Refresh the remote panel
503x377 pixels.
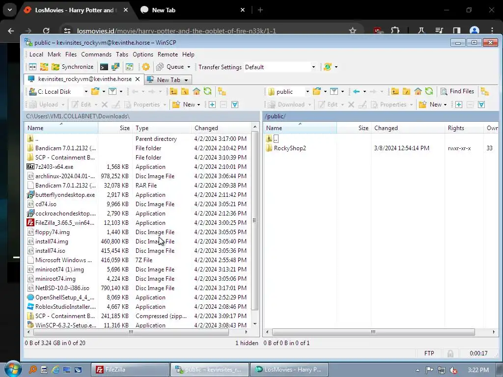(429, 92)
